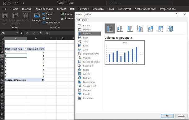This screenshot has height=120, width=189.
Task: Switch to the Layout di pagina tab
Action: point(44,9)
